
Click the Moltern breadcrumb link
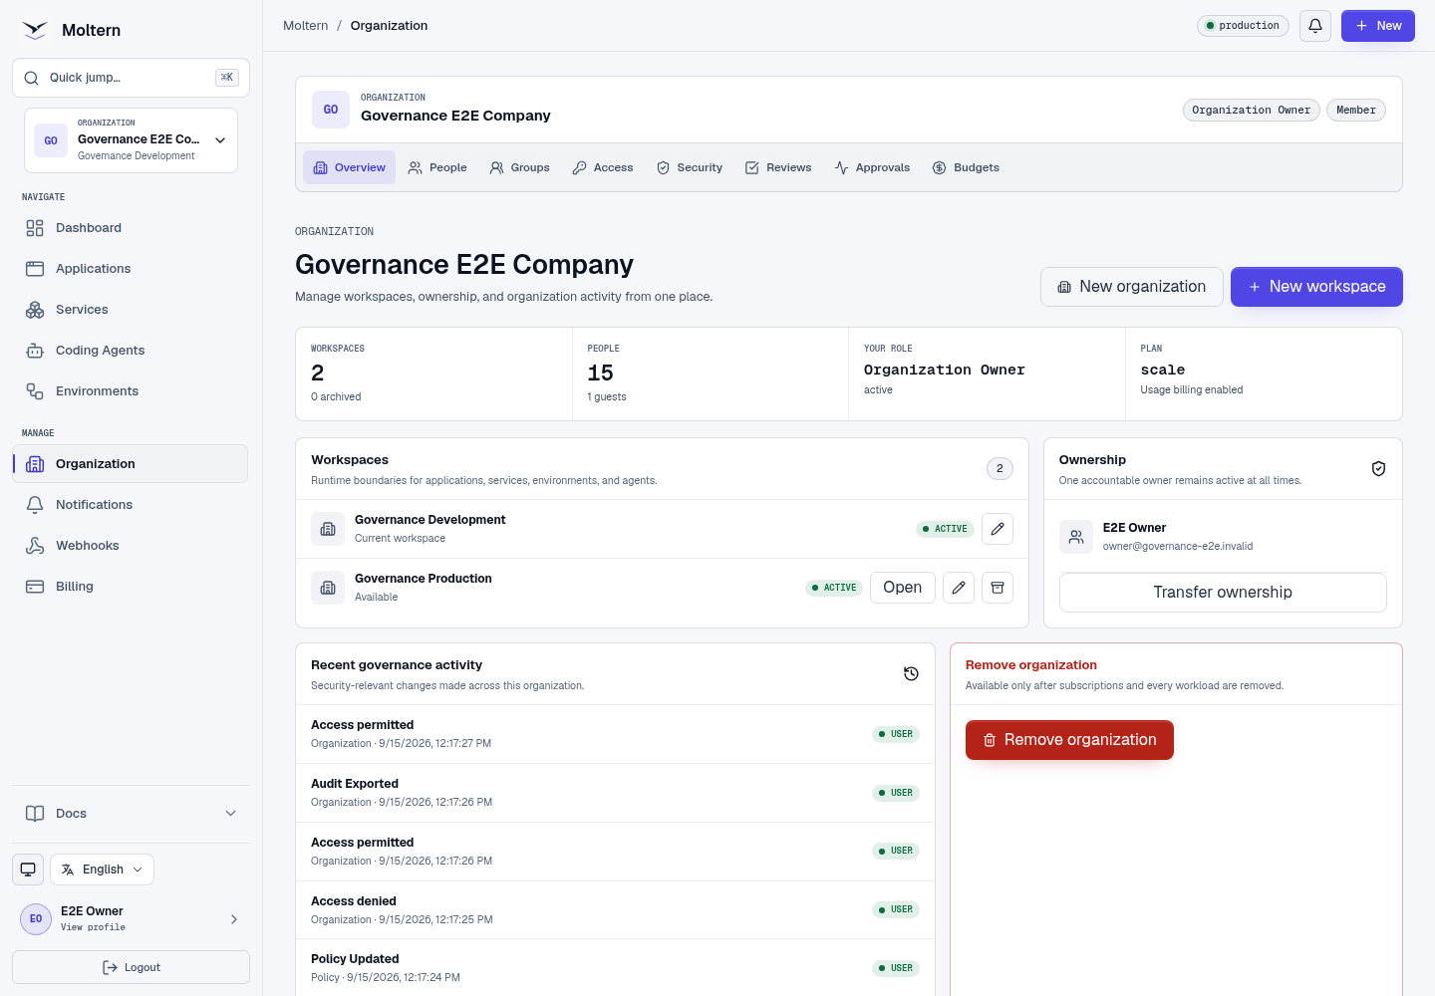(305, 26)
